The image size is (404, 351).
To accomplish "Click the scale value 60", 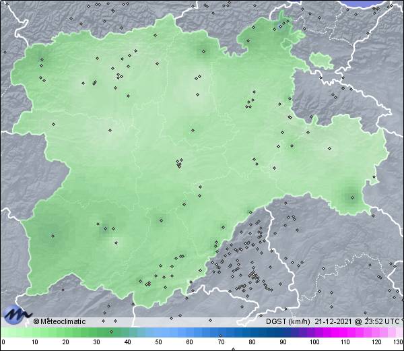I will (190, 342).
